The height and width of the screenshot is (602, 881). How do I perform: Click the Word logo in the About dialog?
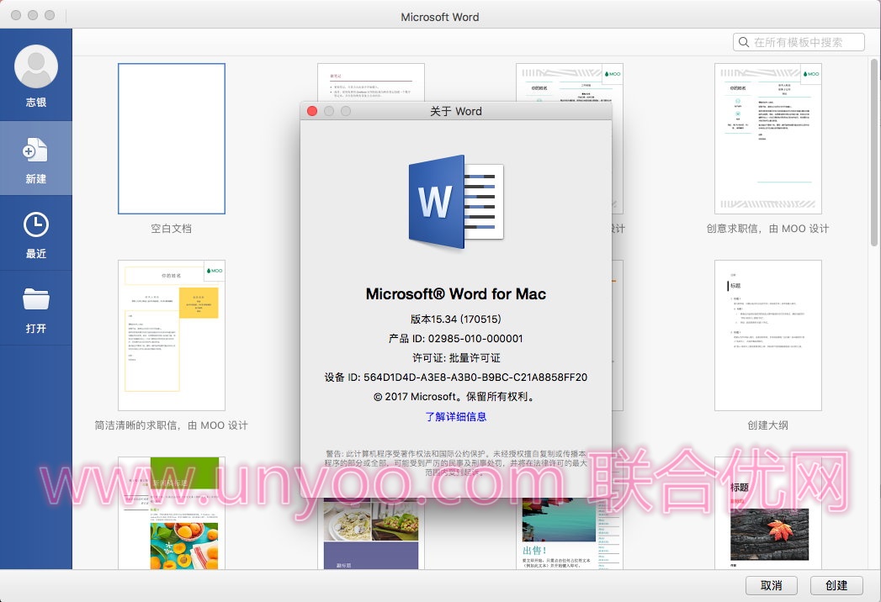click(456, 202)
